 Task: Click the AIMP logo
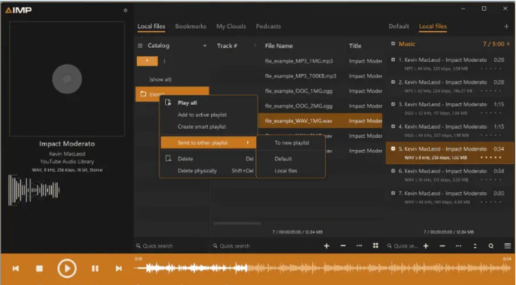click(18, 10)
